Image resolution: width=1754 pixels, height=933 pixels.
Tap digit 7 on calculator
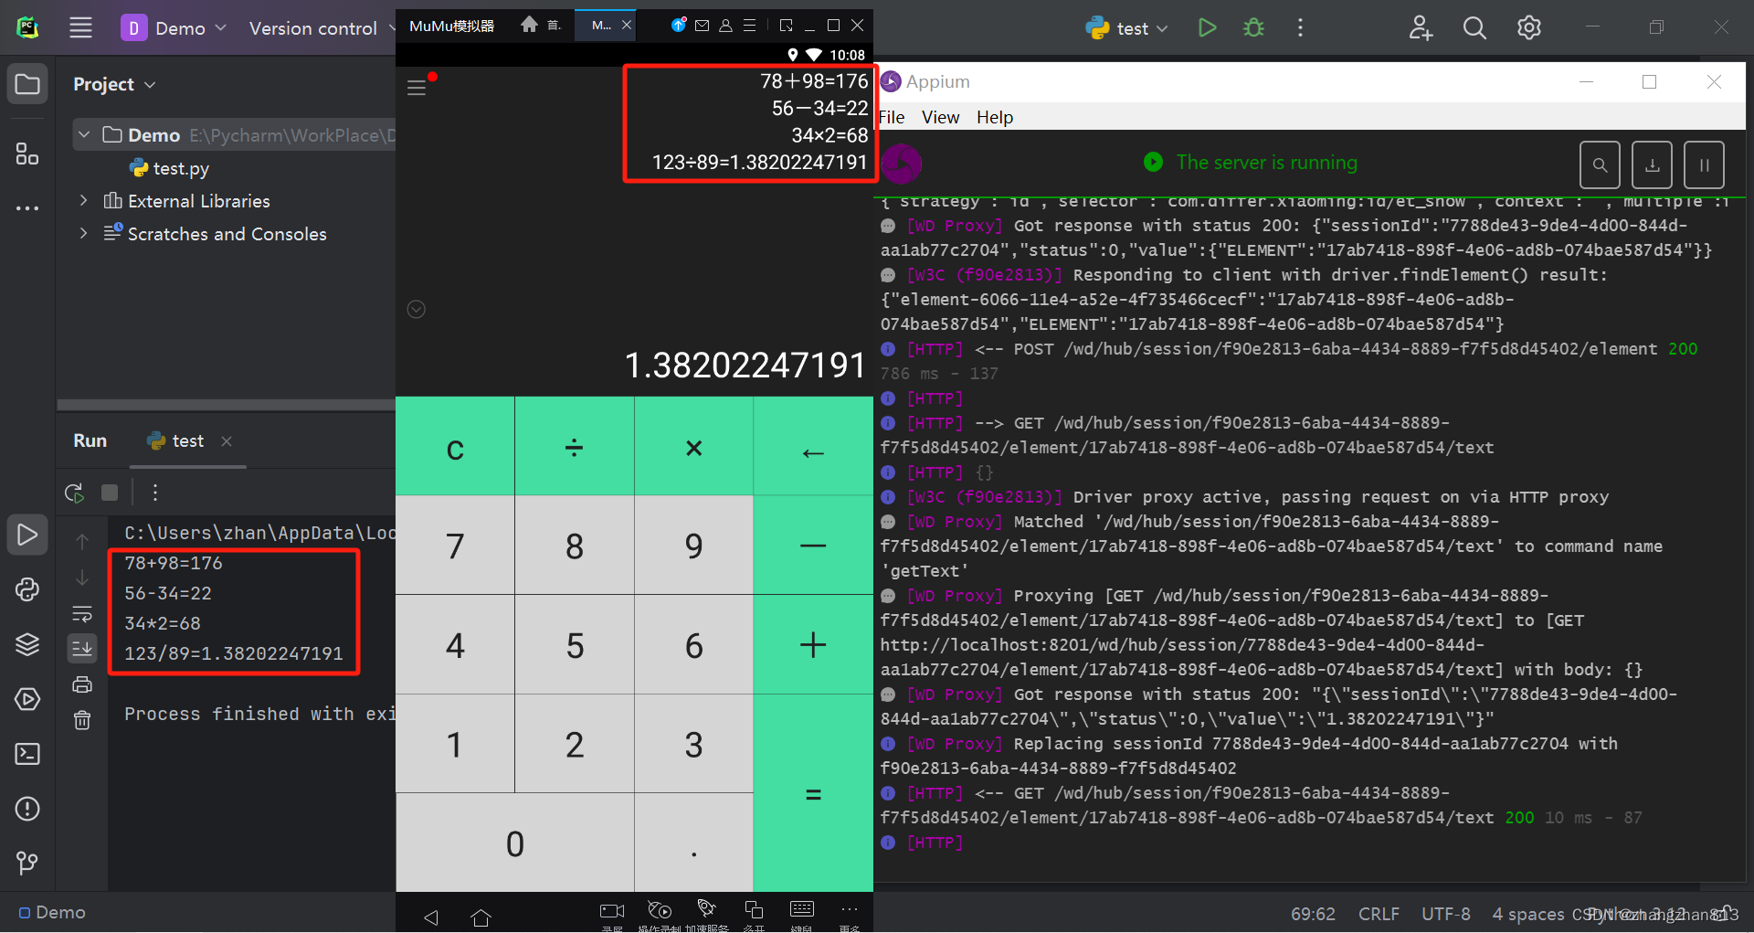pos(455,546)
